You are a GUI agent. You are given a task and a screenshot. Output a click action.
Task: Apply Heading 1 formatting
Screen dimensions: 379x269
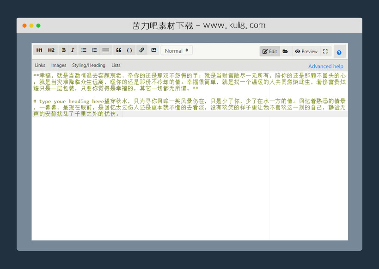[x=39, y=50]
